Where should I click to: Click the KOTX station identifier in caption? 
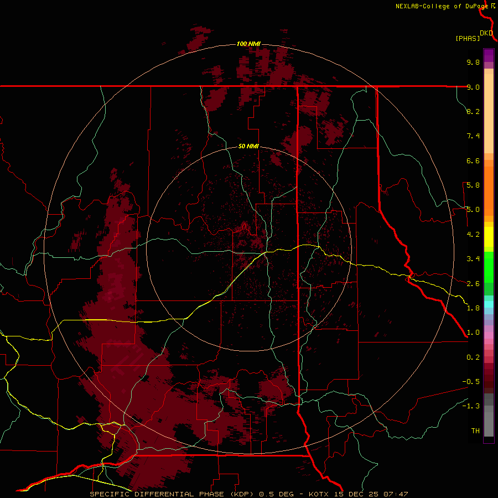320,494
